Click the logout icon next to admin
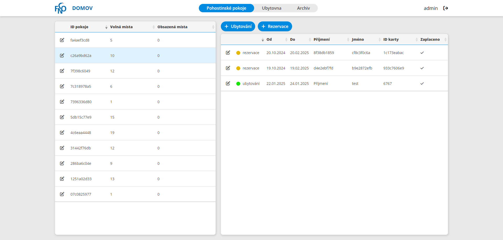Viewport: 503px width, 240px height. click(x=445, y=8)
